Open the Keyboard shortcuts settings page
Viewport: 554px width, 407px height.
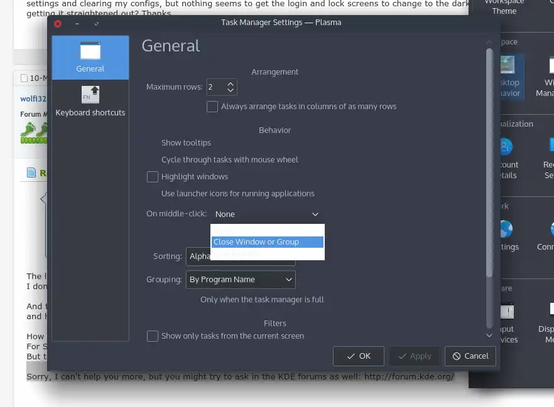tap(90, 101)
